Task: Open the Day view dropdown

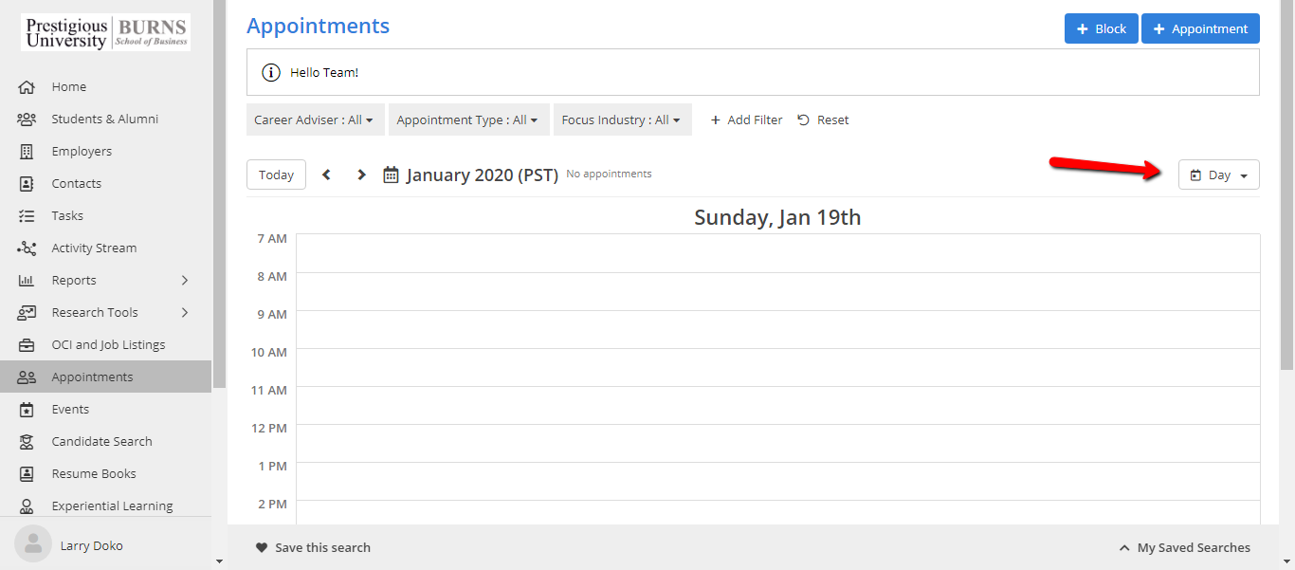Action: click(1218, 175)
